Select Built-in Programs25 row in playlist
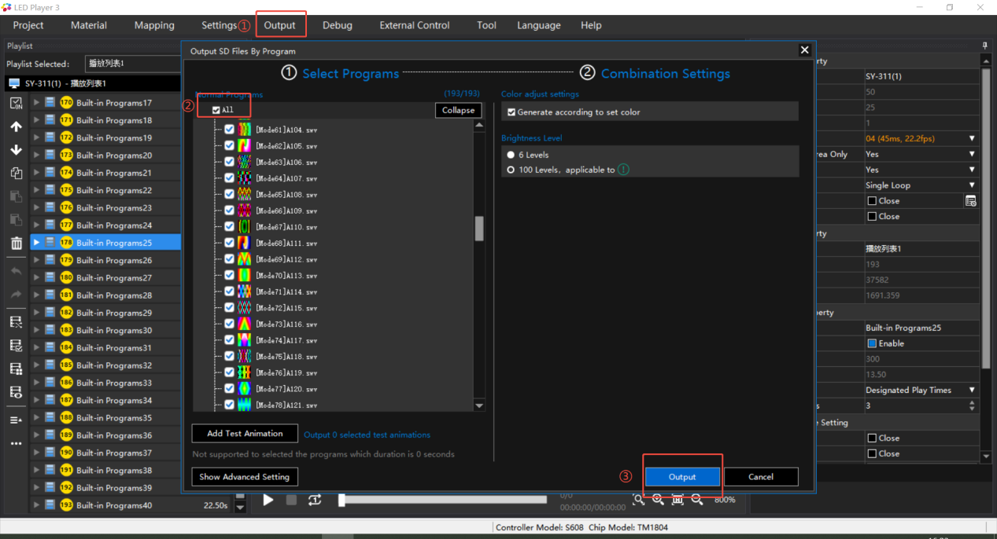The height and width of the screenshot is (539, 997). pos(105,243)
